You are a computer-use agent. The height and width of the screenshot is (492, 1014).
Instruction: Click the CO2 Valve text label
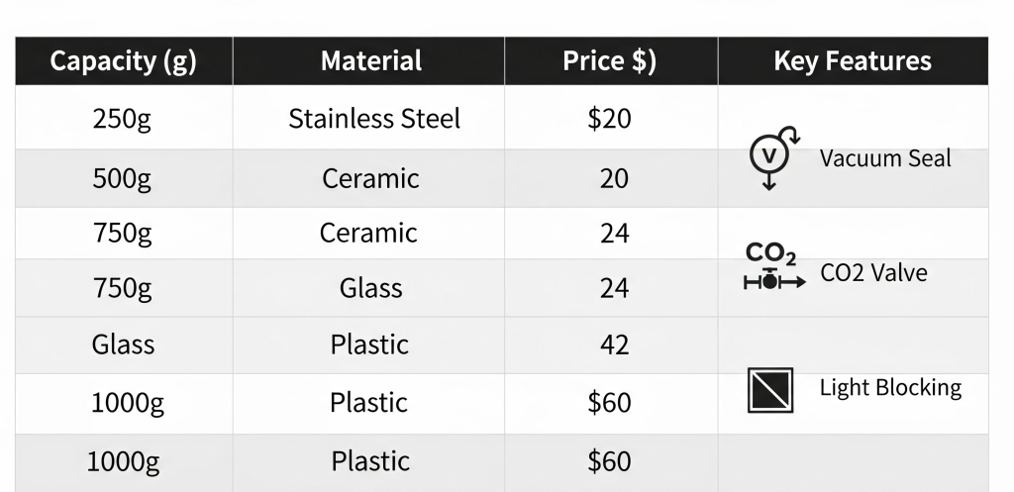tap(873, 272)
